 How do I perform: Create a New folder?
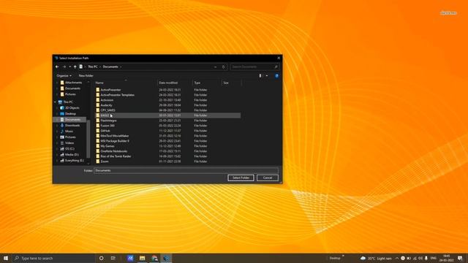[86, 76]
